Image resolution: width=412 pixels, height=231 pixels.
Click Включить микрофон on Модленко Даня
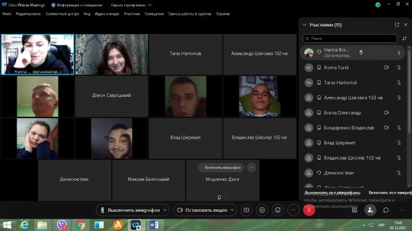[x=221, y=167]
